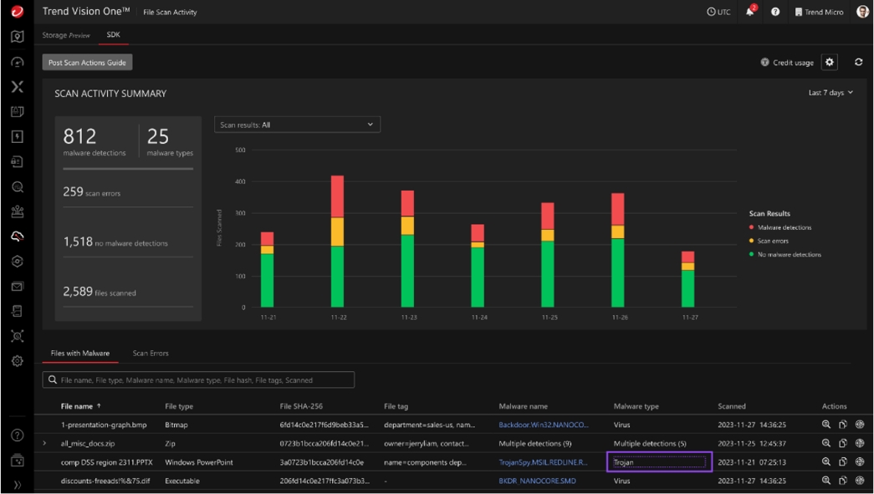874x494 pixels.
Task: Click the notifications bell icon
Action: coord(749,12)
